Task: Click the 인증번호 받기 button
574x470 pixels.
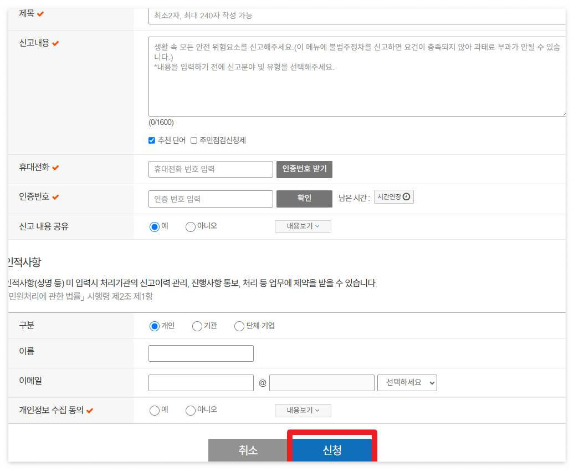Action: (x=304, y=169)
